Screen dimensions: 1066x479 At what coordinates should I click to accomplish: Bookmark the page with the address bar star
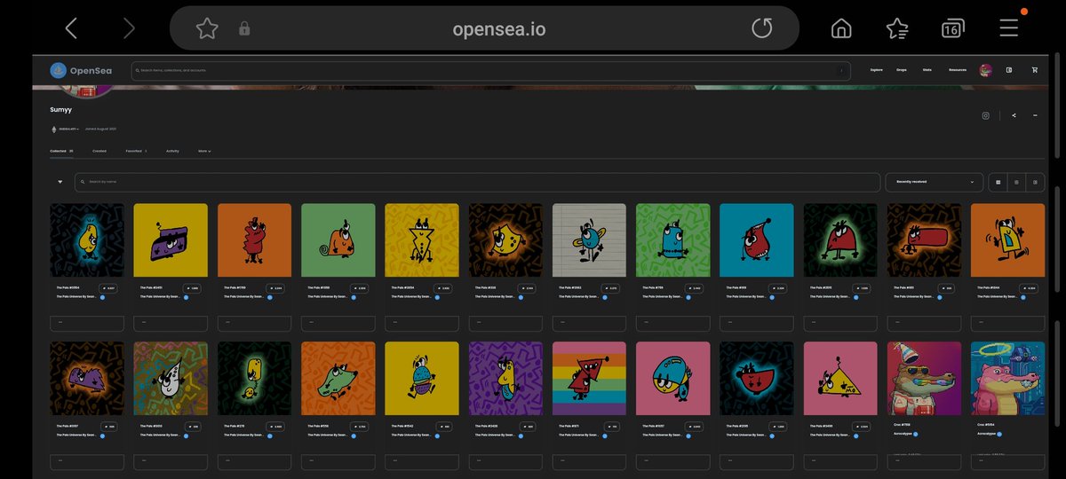click(207, 28)
